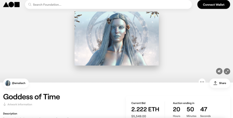Click the amaliach profile avatar
This screenshot has width=233, height=118.
tap(8, 83)
